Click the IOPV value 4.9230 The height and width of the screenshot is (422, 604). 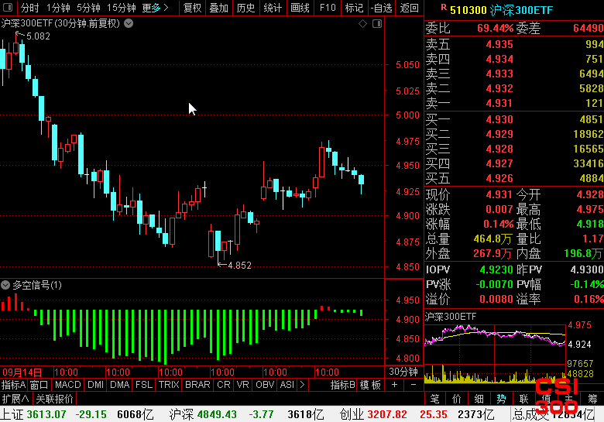click(496, 269)
